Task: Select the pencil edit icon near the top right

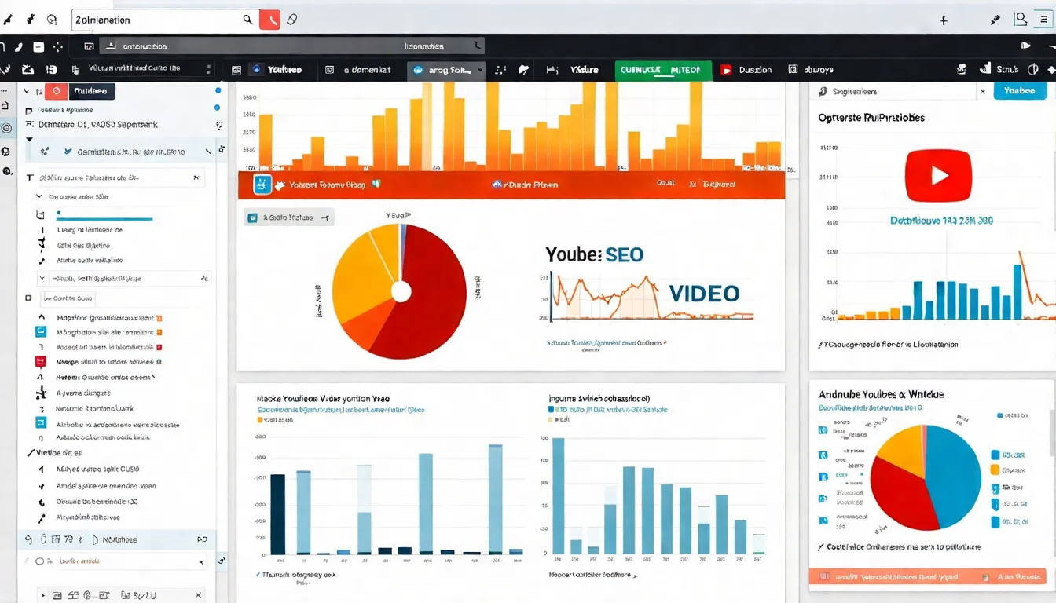Action: coord(995,19)
